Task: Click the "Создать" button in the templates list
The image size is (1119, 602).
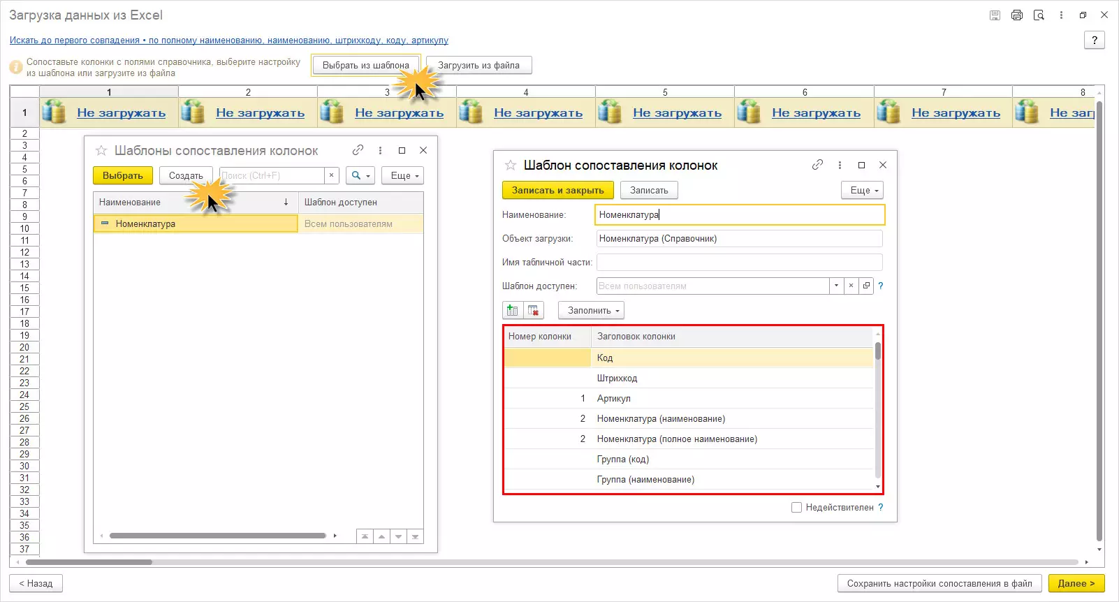Action: 186,175
